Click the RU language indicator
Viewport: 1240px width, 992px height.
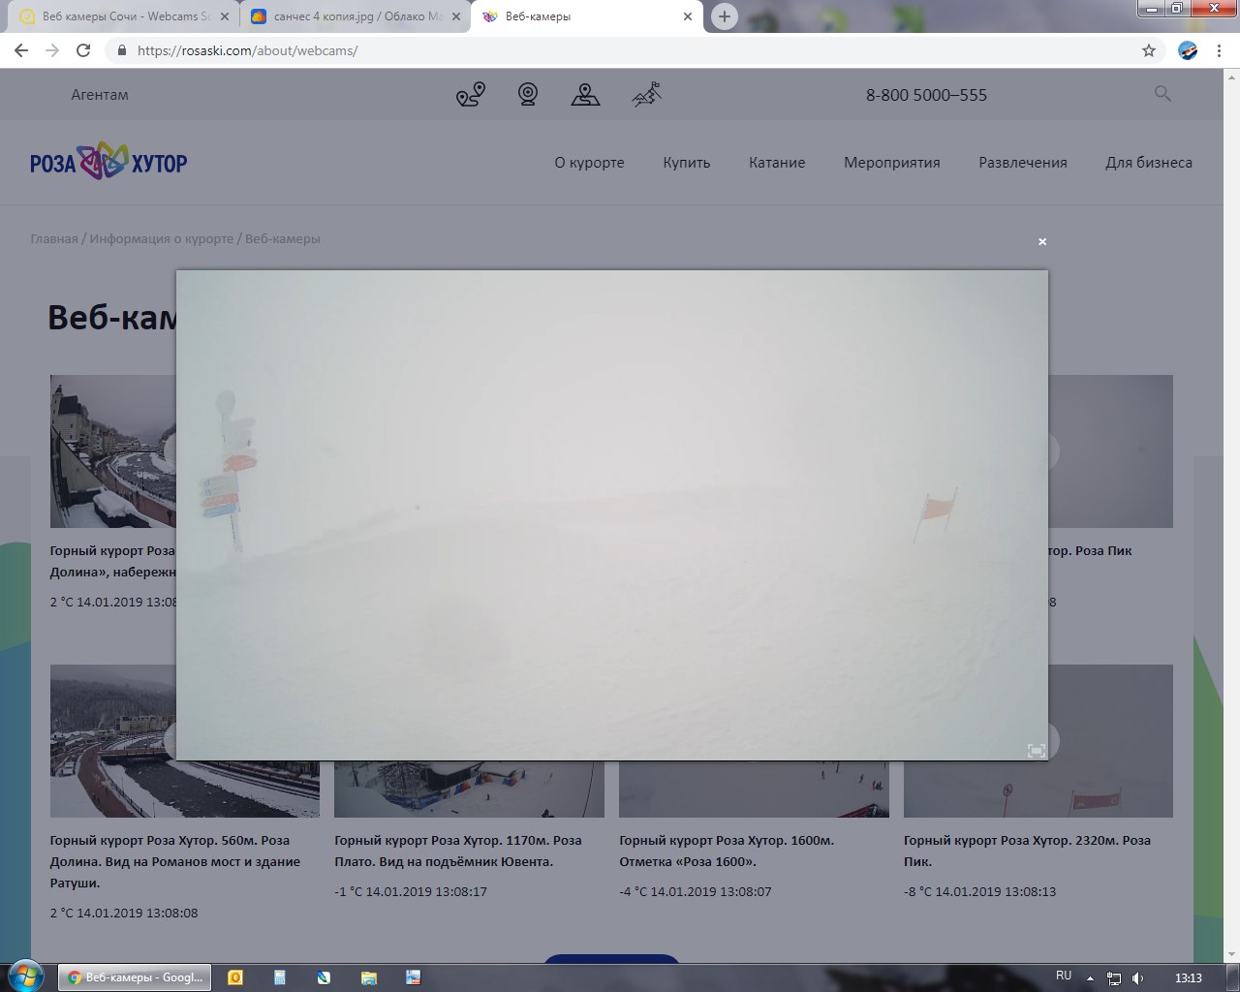[x=1064, y=976]
